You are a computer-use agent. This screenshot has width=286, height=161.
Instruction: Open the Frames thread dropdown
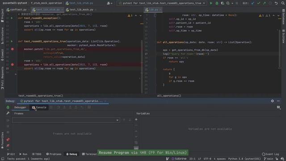tap(117, 120)
